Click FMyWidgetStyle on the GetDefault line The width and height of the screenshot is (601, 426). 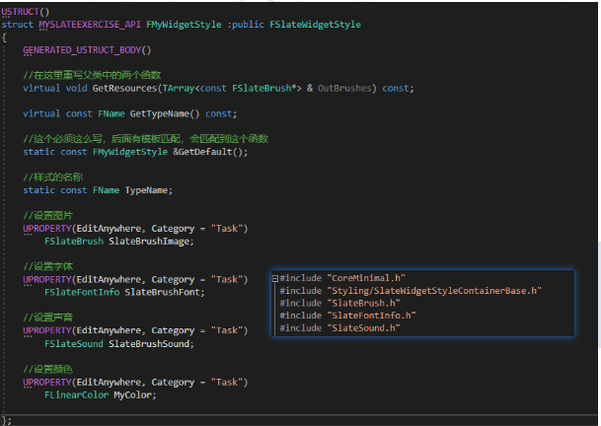tap(130, 152)
